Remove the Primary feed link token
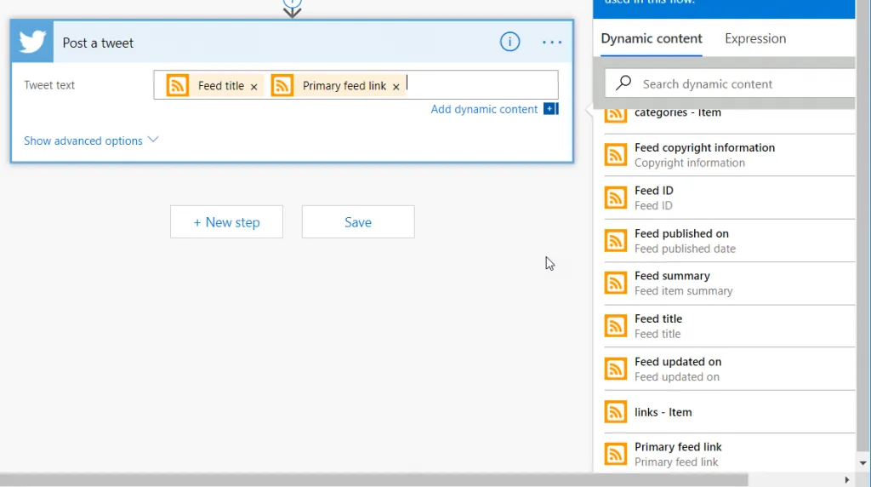This screenshot has height=487, width=871. [396, 87]
